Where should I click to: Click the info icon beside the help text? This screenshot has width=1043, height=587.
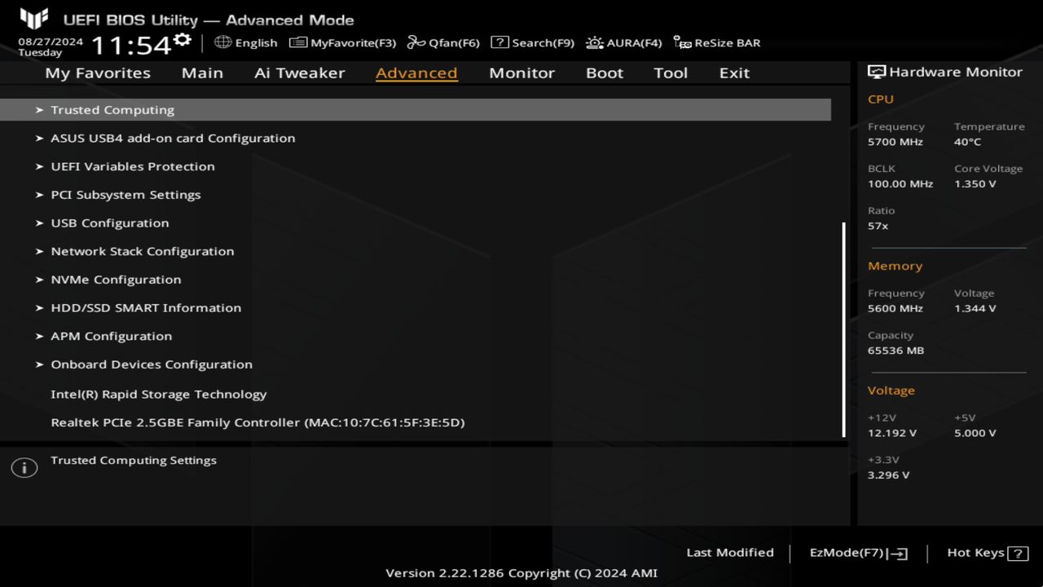click(24, 468)
